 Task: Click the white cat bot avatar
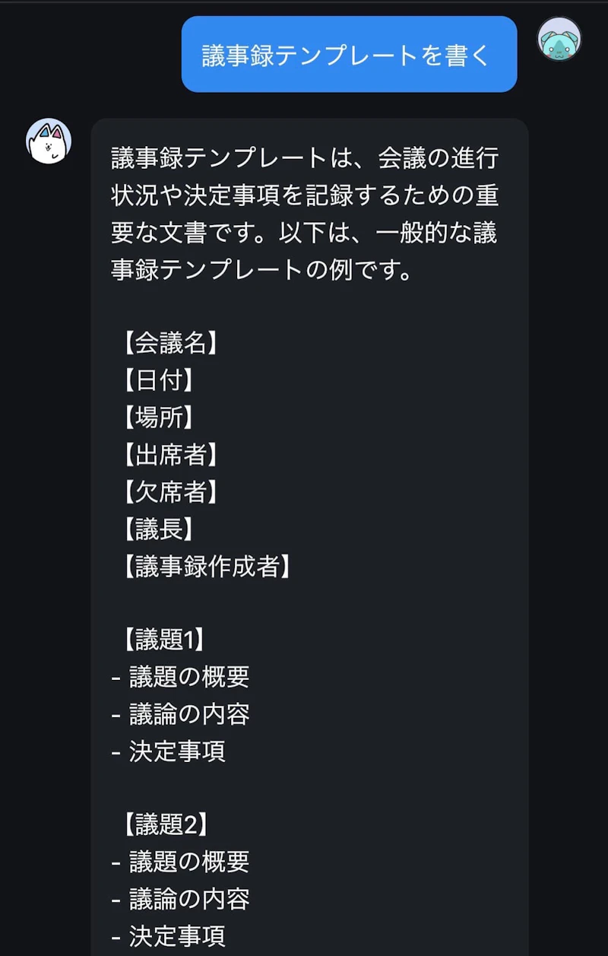coord(49,141)
